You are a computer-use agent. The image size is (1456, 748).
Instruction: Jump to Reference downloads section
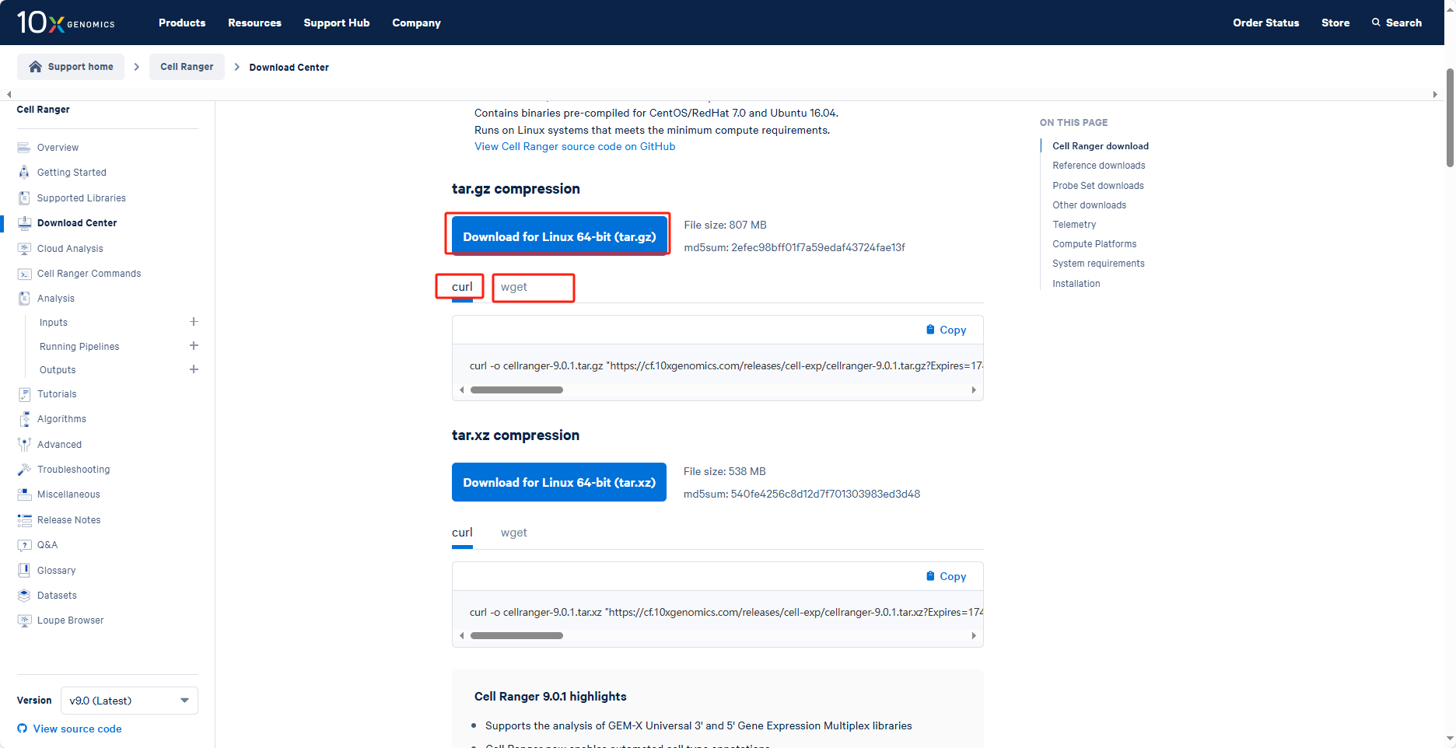tap(1098, 166)
